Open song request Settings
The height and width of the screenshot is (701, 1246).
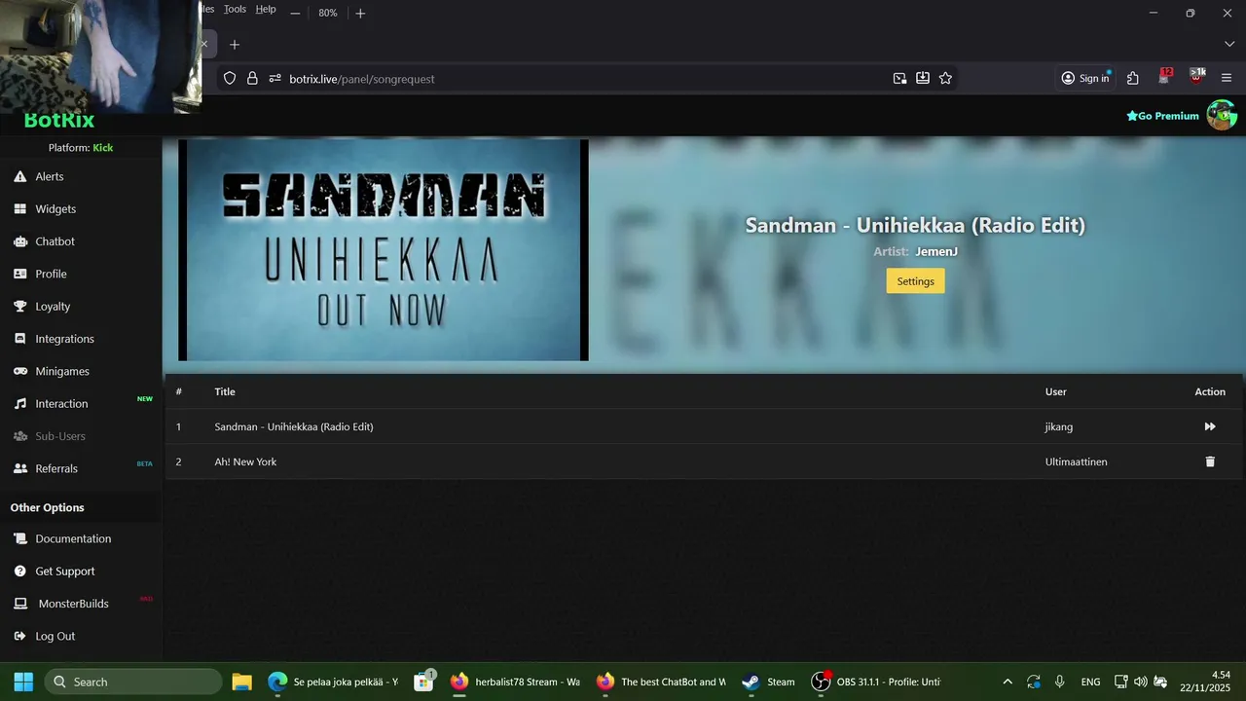click(915, 281)
